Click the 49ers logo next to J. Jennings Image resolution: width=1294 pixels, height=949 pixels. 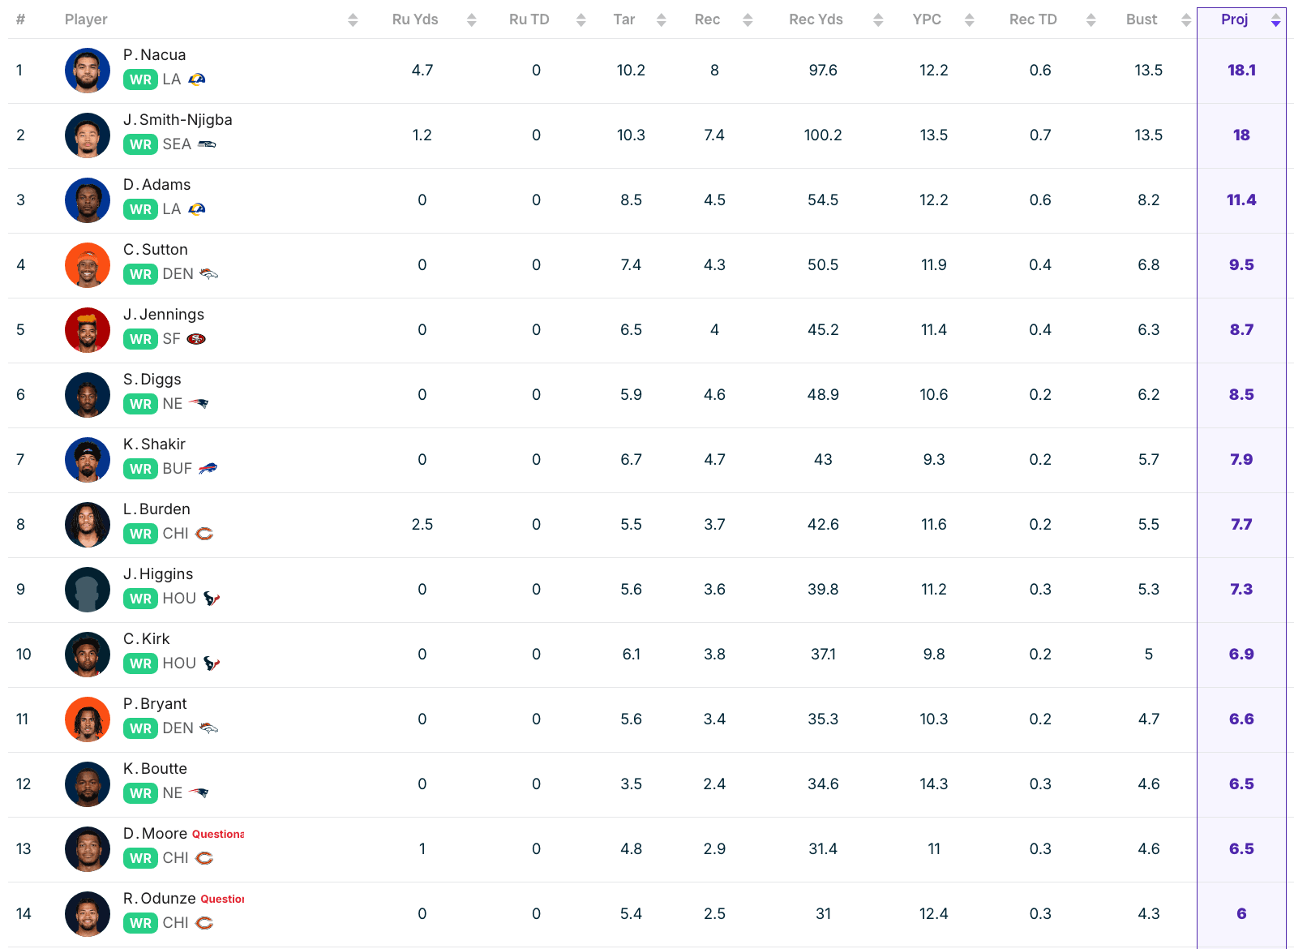point(196,339)
